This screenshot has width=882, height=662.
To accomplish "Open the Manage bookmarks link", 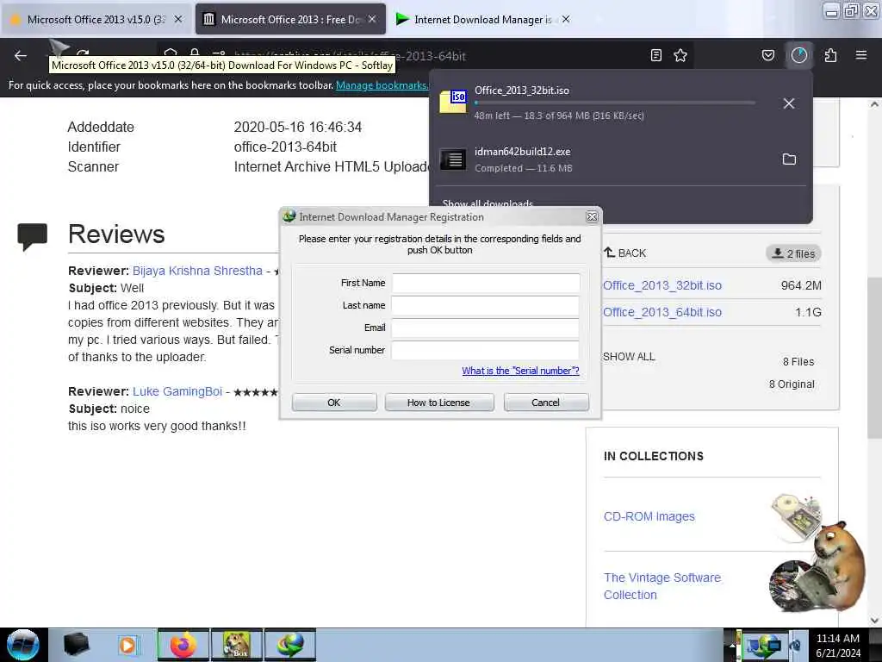I will [x=382, y=85].
